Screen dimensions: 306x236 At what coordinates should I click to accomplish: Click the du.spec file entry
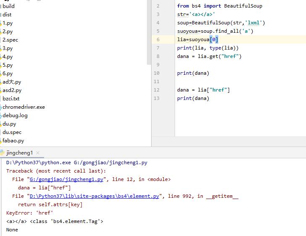pyautogui.click(x=12, y=132)
